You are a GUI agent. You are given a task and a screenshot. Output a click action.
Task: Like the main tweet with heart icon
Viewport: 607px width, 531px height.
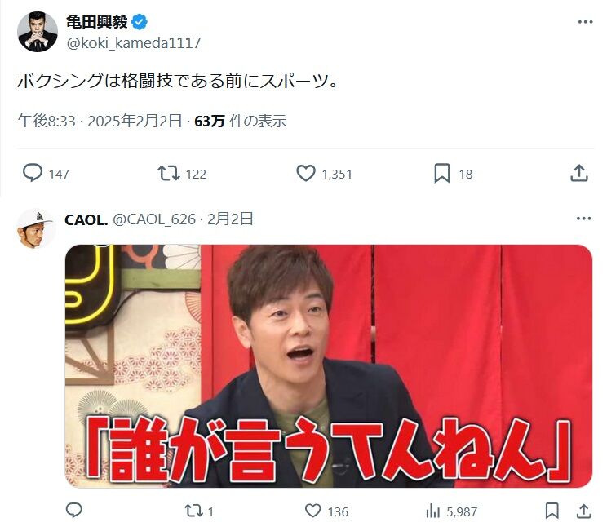tap(306, 173)
